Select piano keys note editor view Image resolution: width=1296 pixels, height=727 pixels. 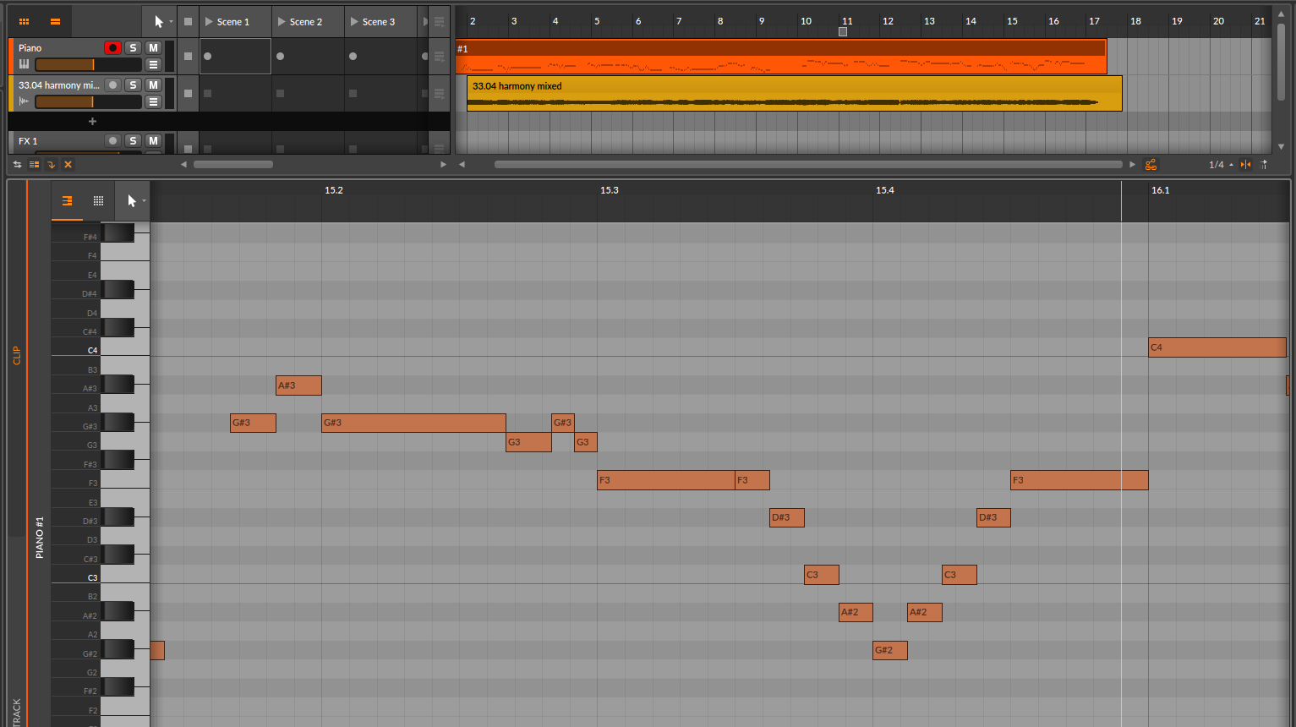coord(67,201)
